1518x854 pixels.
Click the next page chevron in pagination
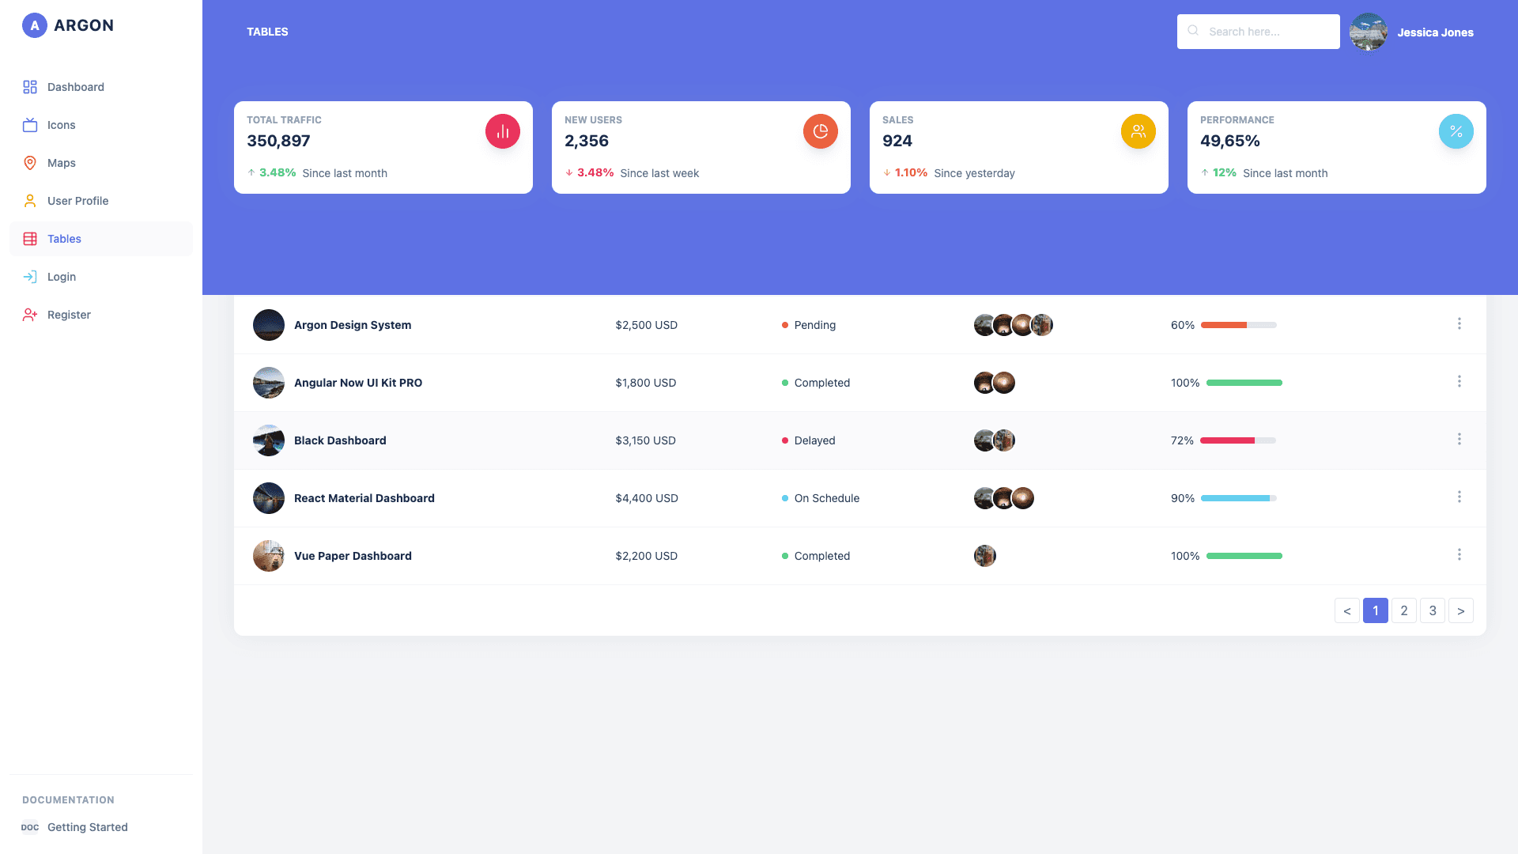point(1460,610)
